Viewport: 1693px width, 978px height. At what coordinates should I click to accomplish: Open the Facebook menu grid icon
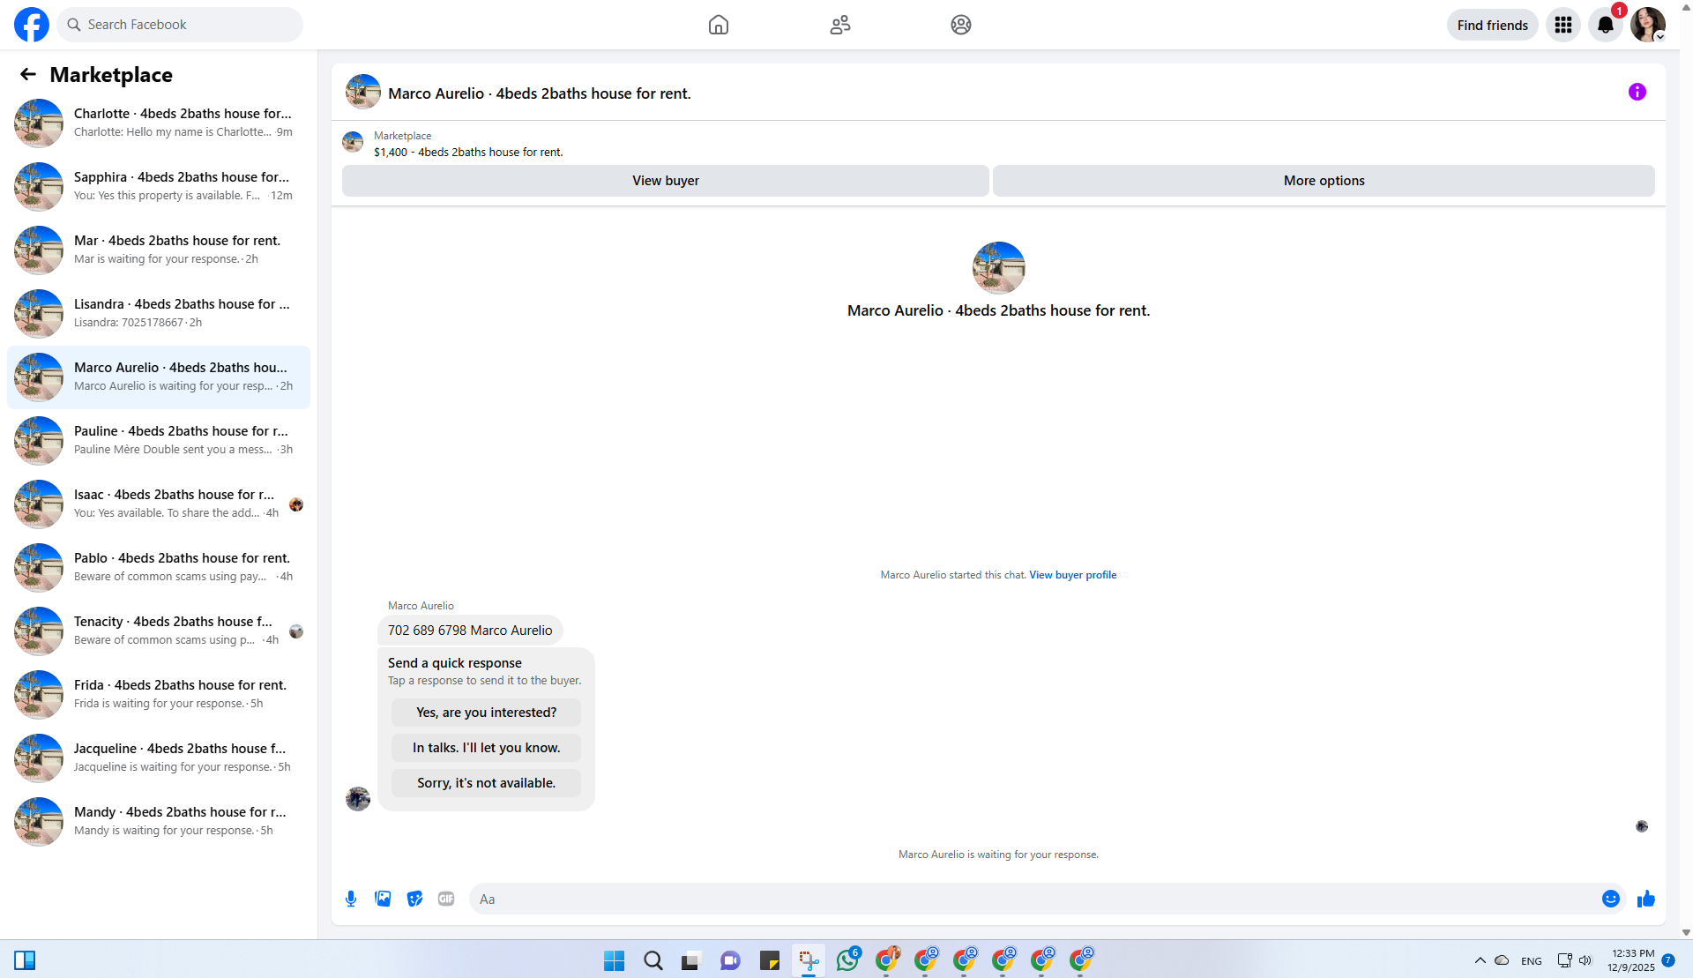click(1563, 25)
